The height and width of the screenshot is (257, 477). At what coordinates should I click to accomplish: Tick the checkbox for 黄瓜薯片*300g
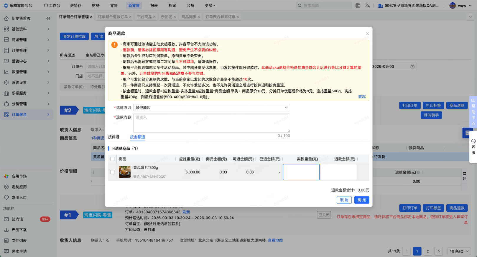click(x=112, y=172)
